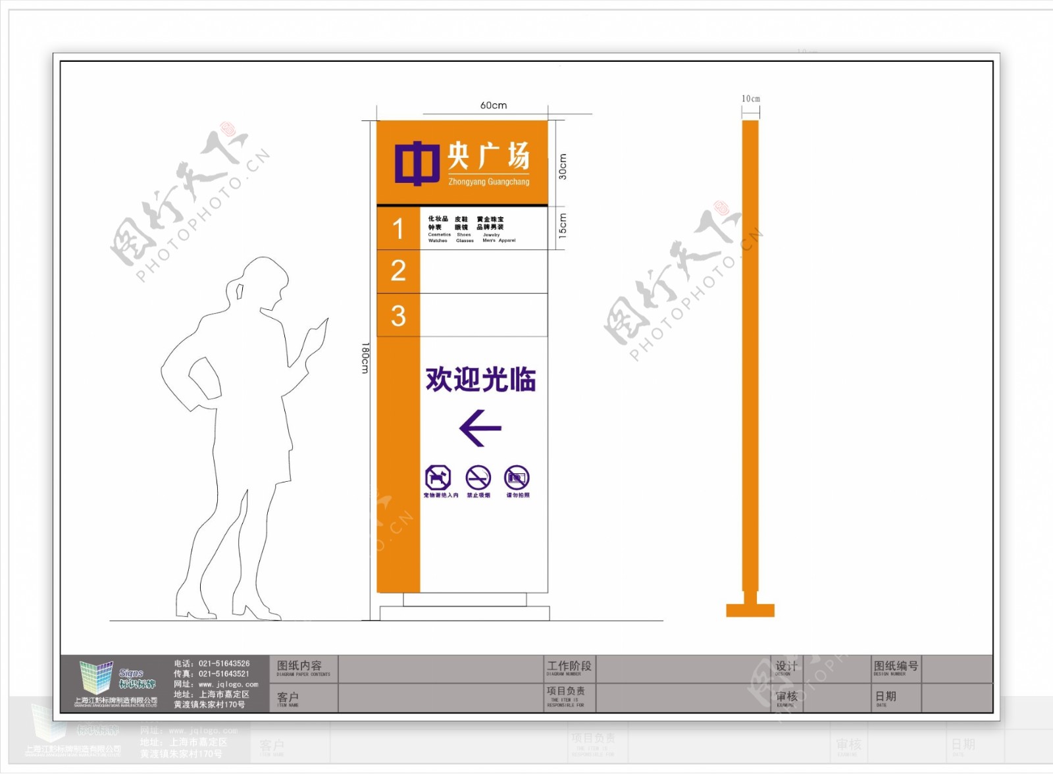Click the 项目负责 title block label
The height and width of the screenshot is (774, 1053).
[x=566, y=691]
